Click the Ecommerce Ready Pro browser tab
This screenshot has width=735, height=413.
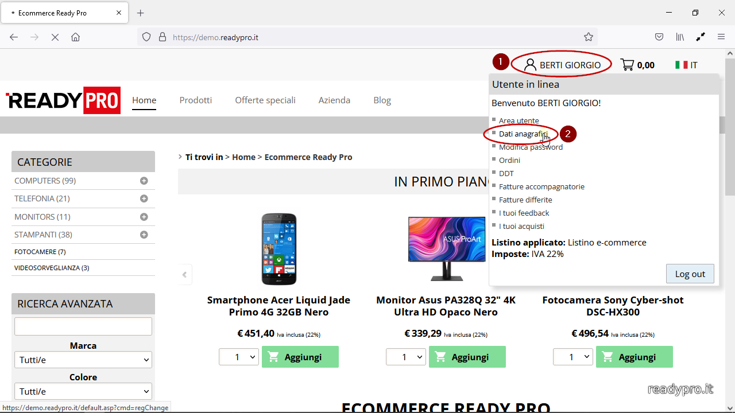[x=64, y=13]
